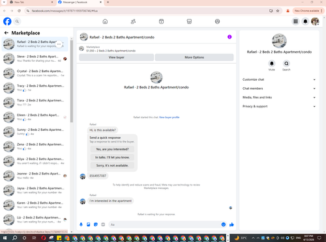Click the conversation list scrollbar
Image resolution: width=326 pixels, height=242 pixels.
point(72,81)
